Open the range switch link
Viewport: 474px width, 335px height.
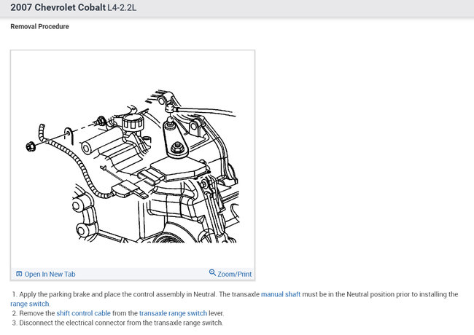30,304
